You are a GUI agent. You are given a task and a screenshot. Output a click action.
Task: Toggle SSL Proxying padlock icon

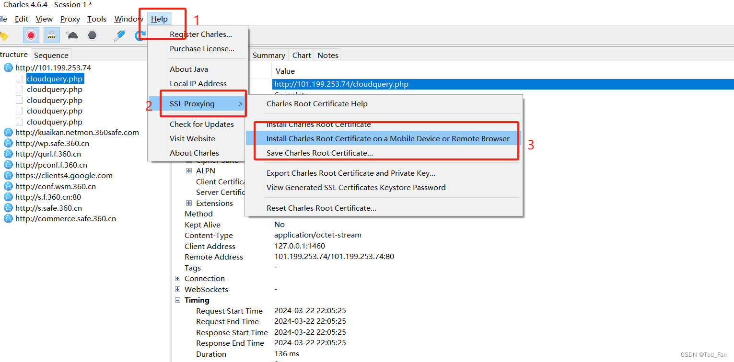[x=52, y=35]
